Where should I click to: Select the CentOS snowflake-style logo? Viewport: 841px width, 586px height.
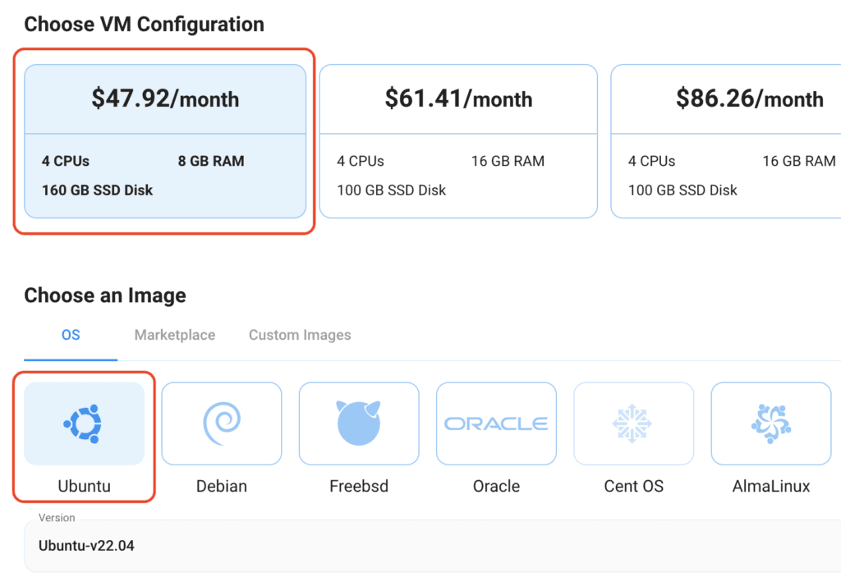633,423
